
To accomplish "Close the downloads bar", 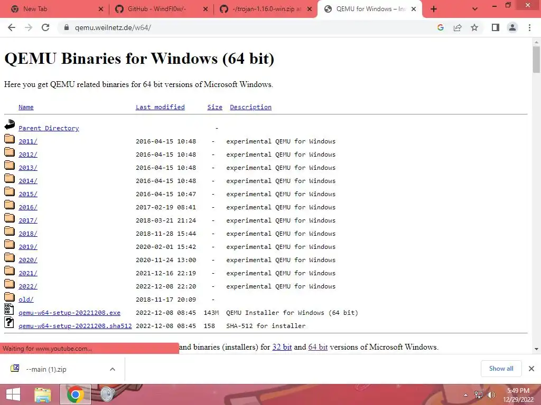I will [531, 369].
